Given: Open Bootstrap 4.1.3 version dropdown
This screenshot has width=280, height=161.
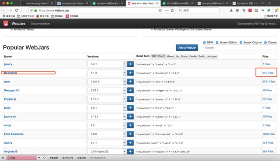Looking at the screenshot, I should pyautogui.click(x=107, y=73).
